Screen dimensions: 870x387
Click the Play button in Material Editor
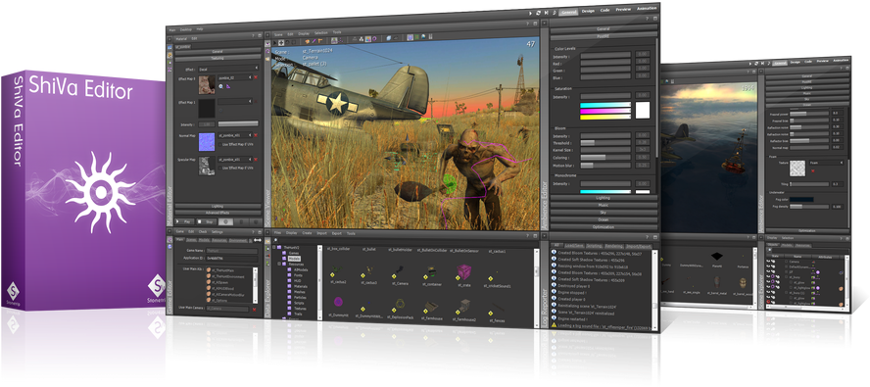186,220
